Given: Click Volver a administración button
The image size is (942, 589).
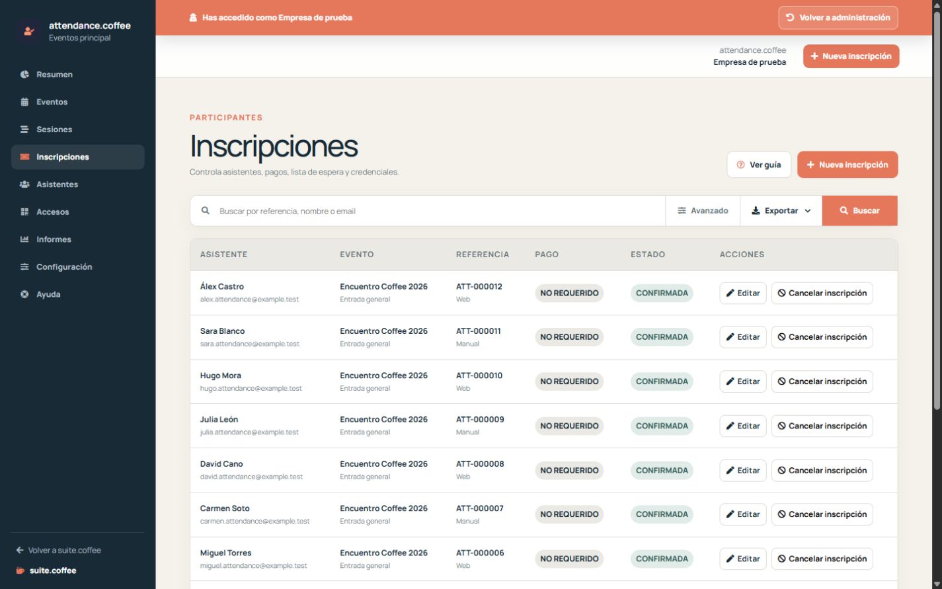Looking at the screenshot, I should click(838, 18).
